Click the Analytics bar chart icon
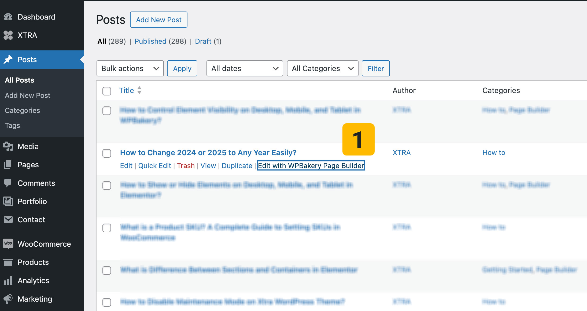 8,280
